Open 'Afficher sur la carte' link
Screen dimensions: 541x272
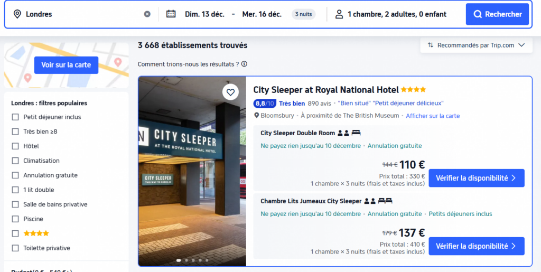tap(433, 116)
